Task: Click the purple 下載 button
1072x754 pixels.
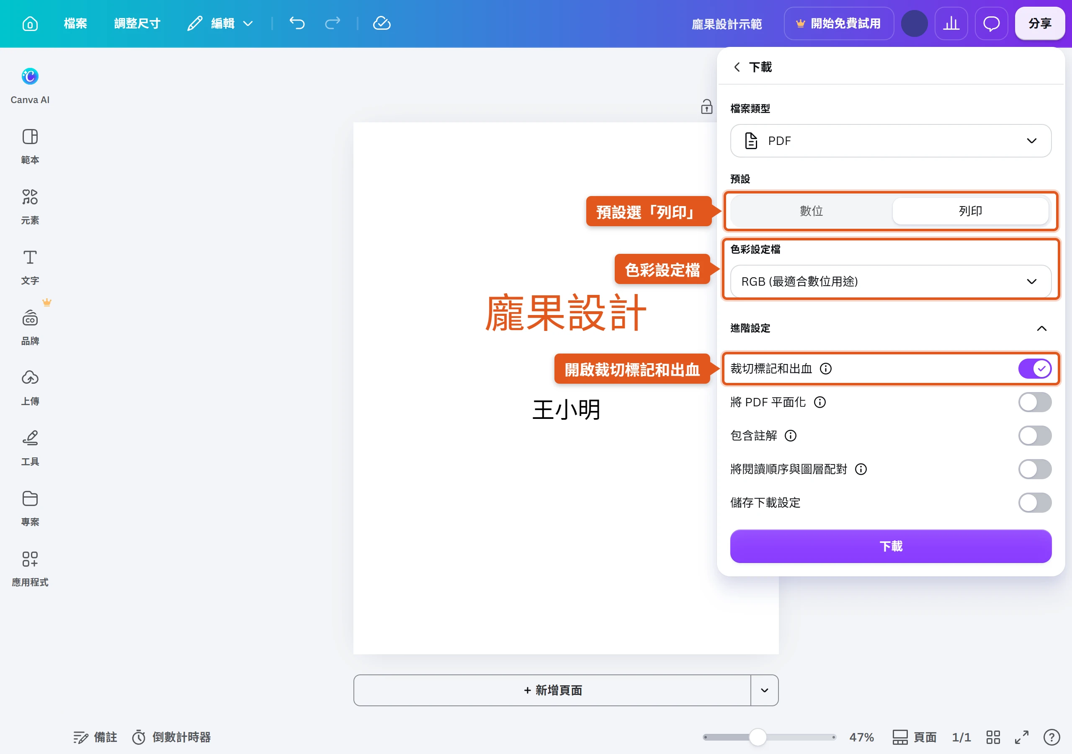Action: point(890,546)
